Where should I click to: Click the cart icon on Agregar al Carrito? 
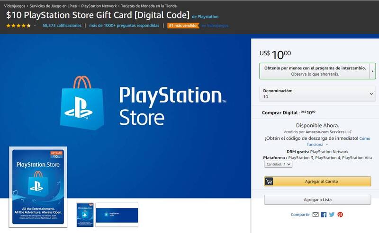pyautogui.click(x=269, y=181)
